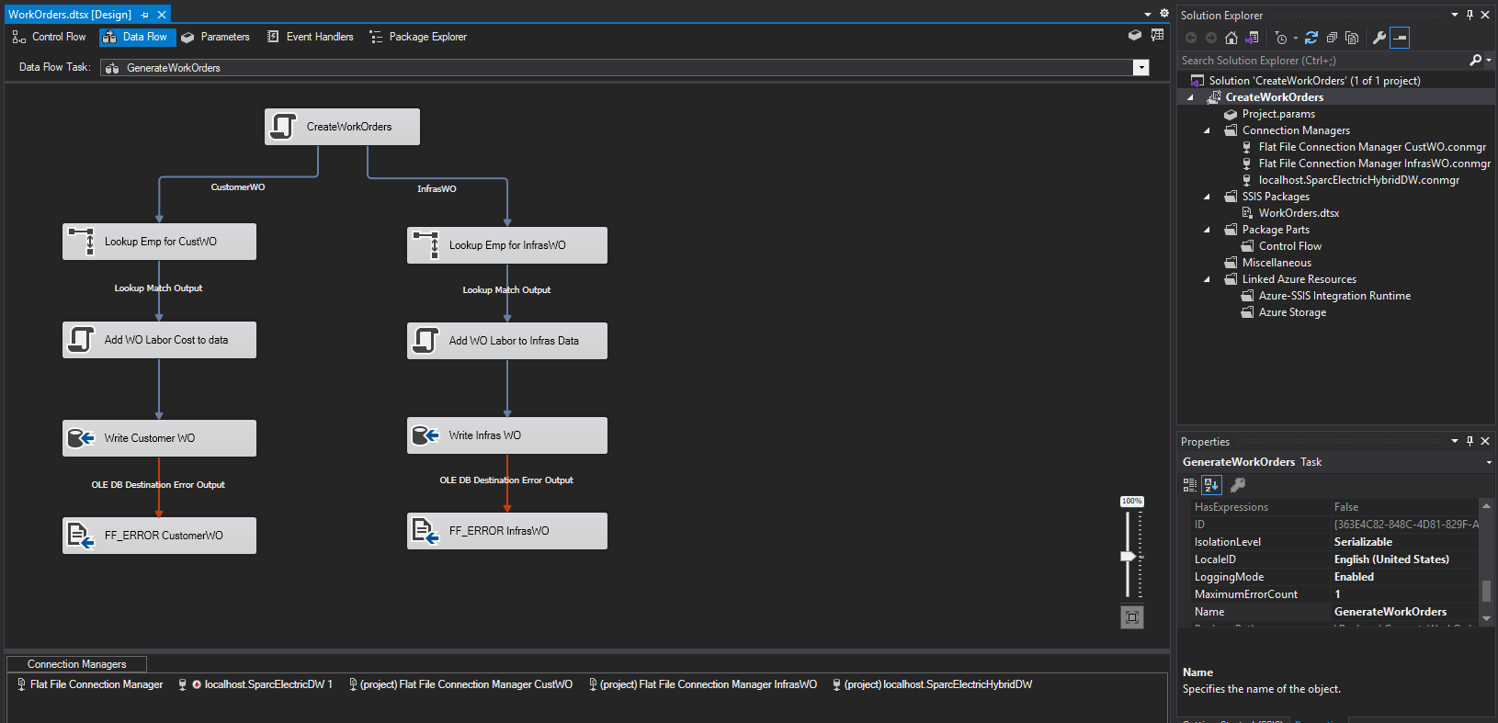The width and height of the screenshot is (1498, 723).
Task: Toggle Preview Selected Items button
Action: click(1400, 38)
